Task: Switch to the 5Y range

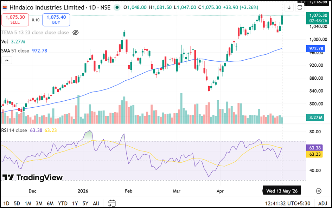Action: coord(85,203)
